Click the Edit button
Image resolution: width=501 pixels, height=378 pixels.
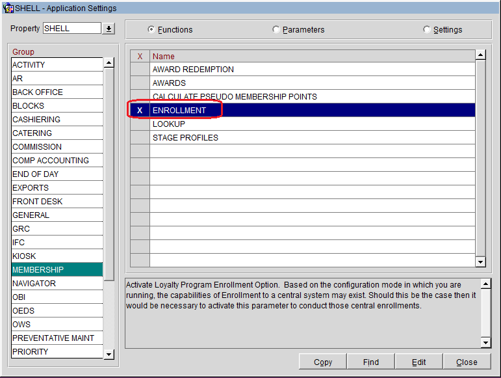(x=418, y=362)
